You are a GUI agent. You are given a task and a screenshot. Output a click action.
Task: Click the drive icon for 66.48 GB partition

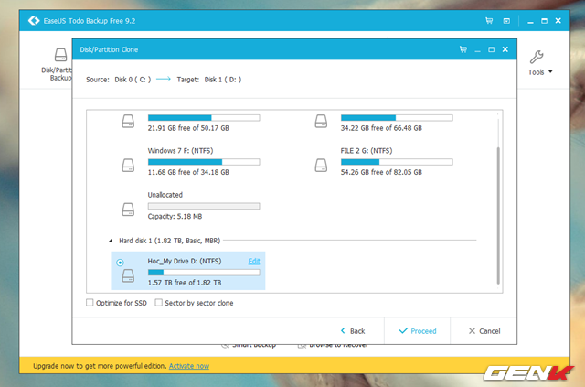point(321,121)
